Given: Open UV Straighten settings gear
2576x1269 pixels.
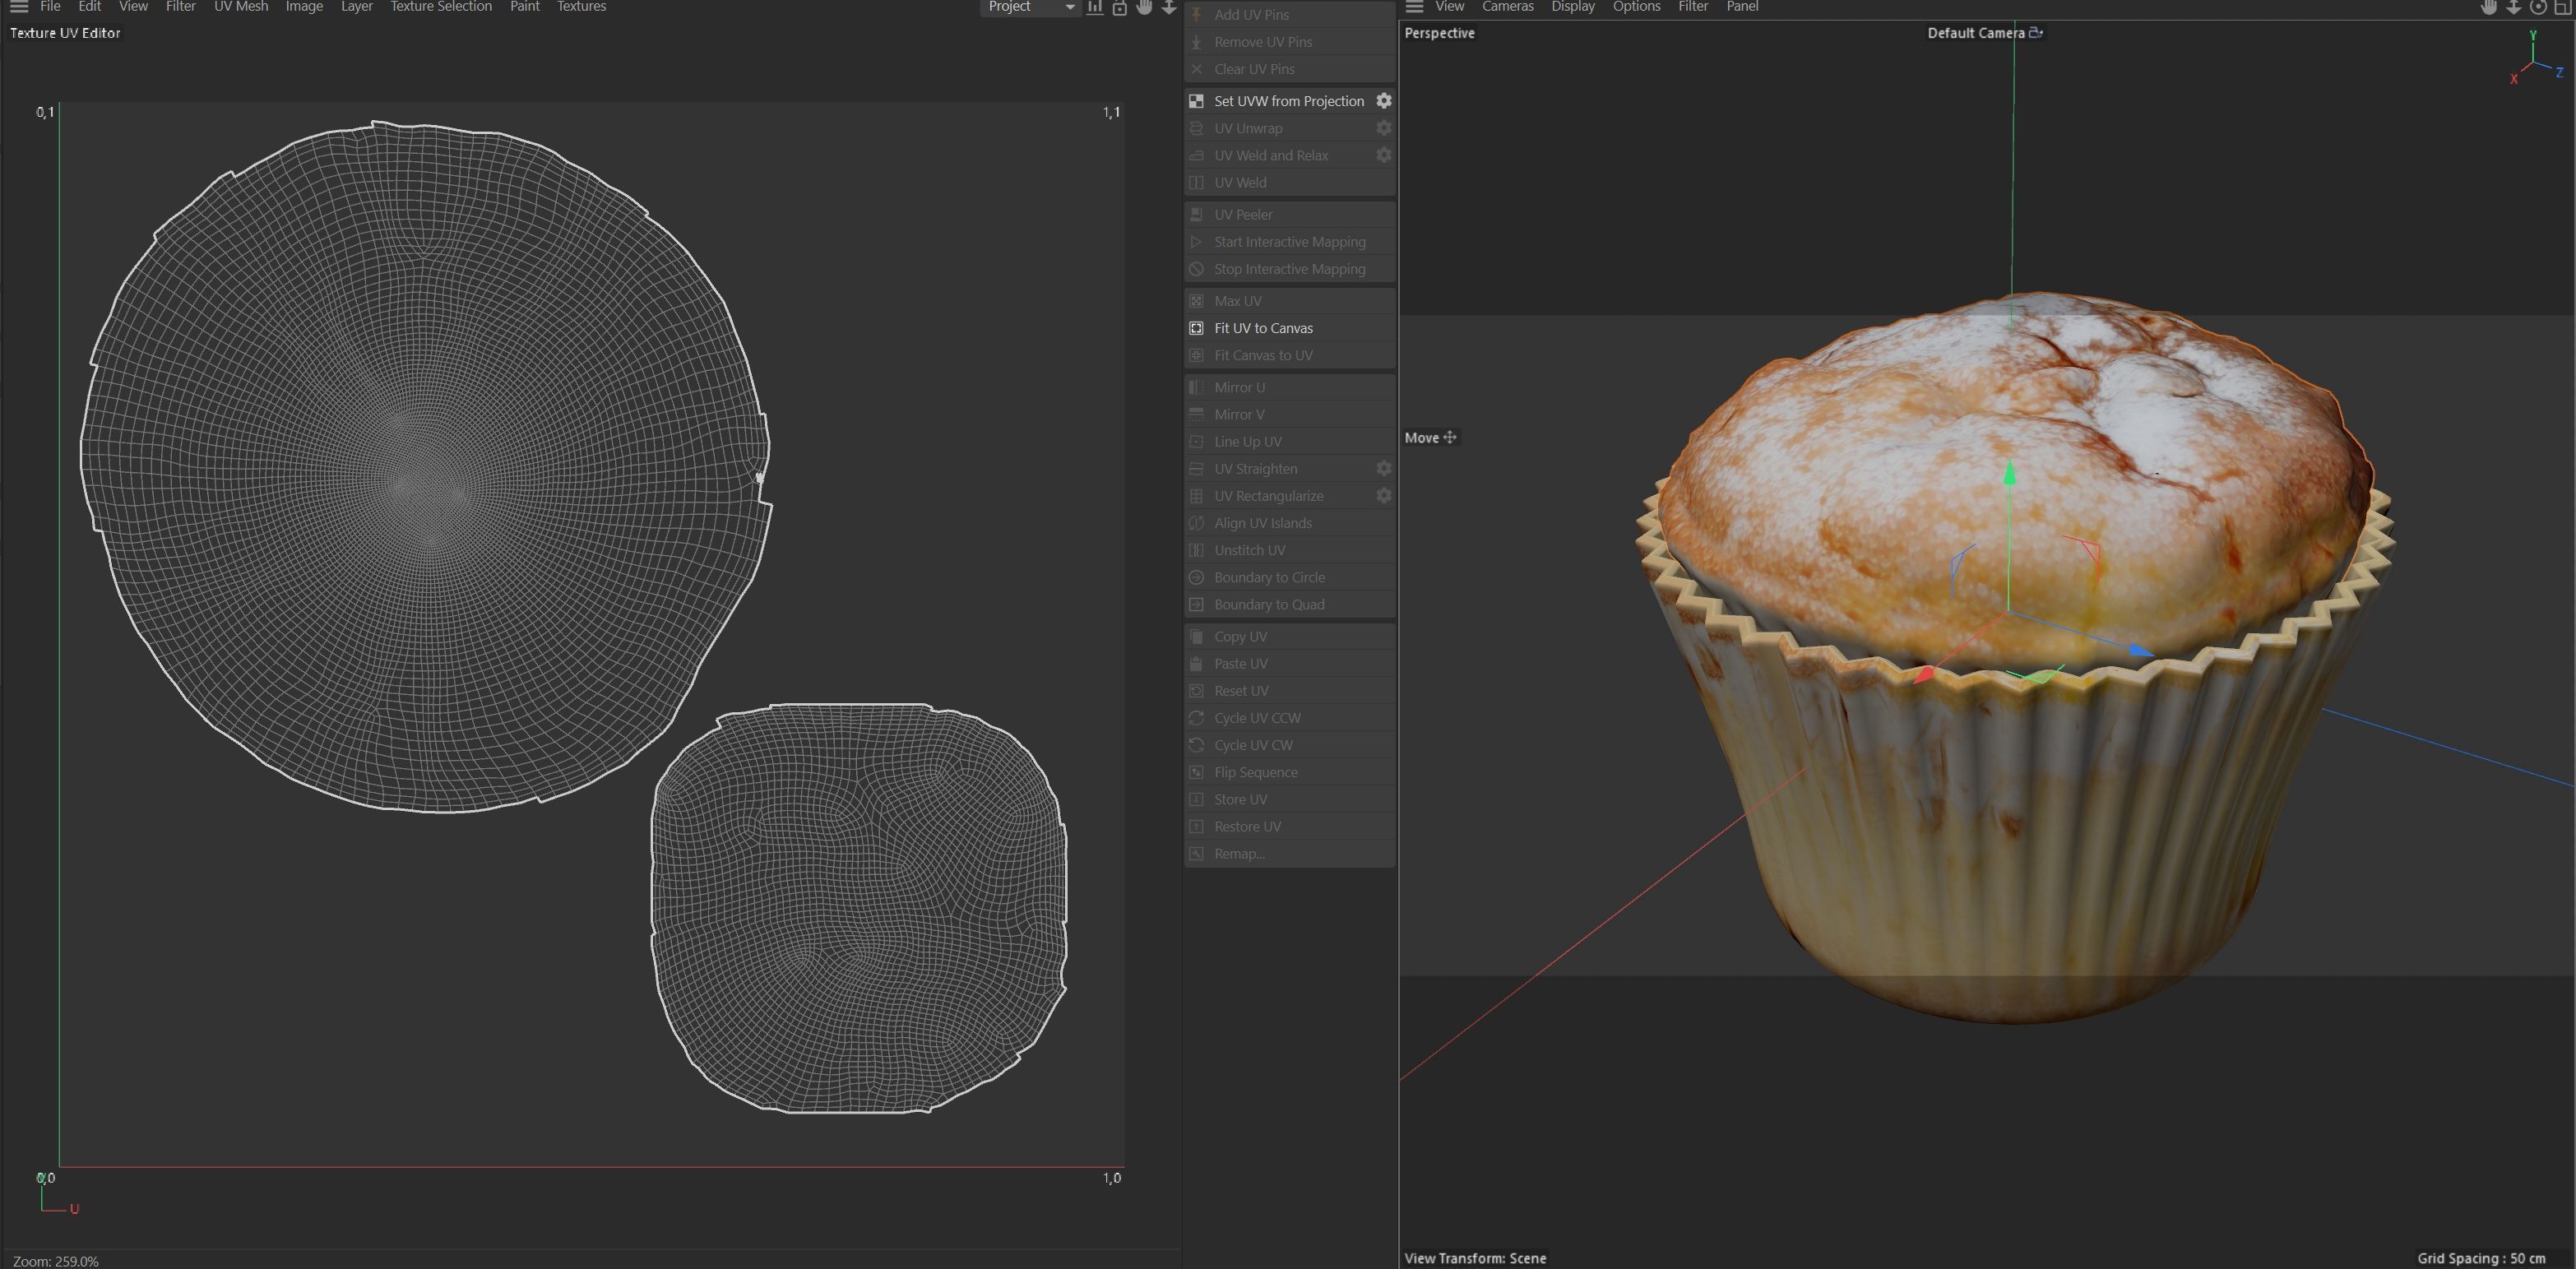Looking at the screenshot, I should point(1384,467).
